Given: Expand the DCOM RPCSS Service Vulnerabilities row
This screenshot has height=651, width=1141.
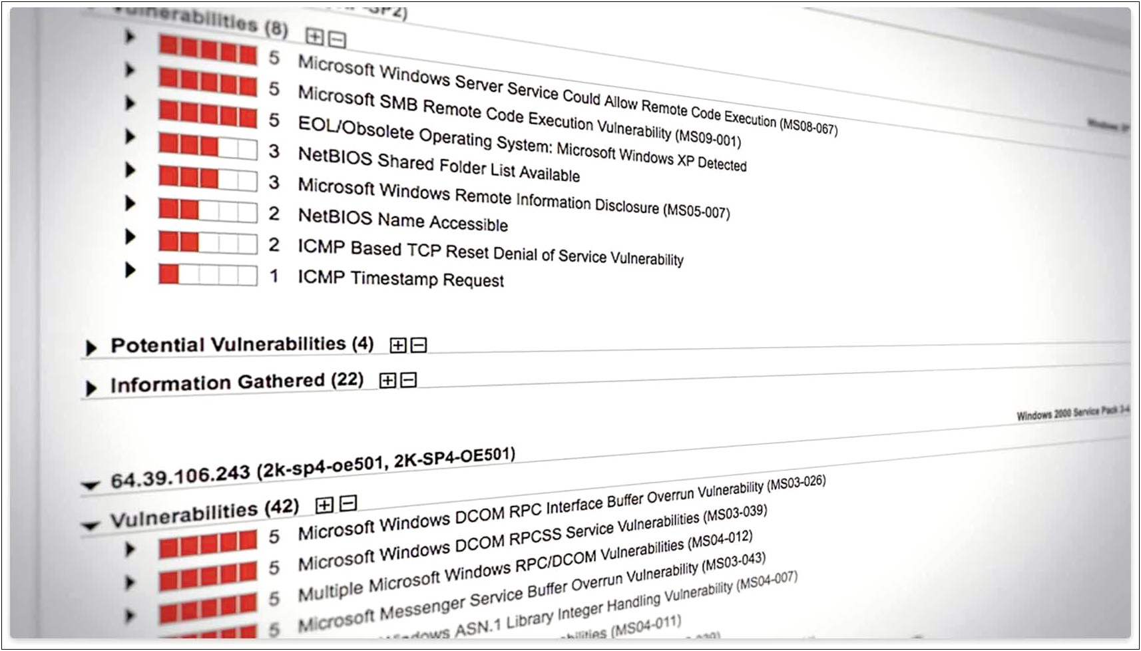Looking at the screenshot, I should 130,582.
